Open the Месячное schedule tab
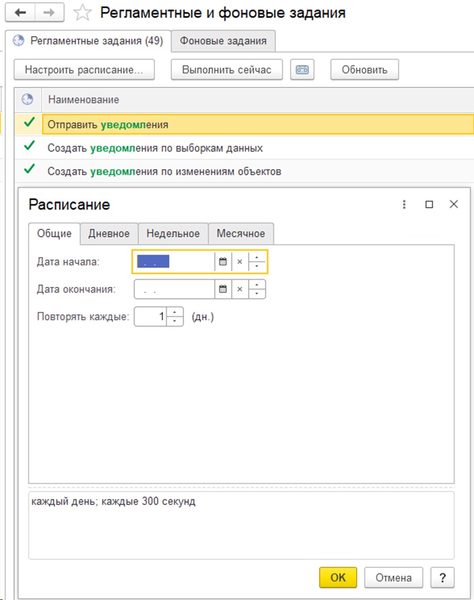Screen dimensions: 474x600 241,233
